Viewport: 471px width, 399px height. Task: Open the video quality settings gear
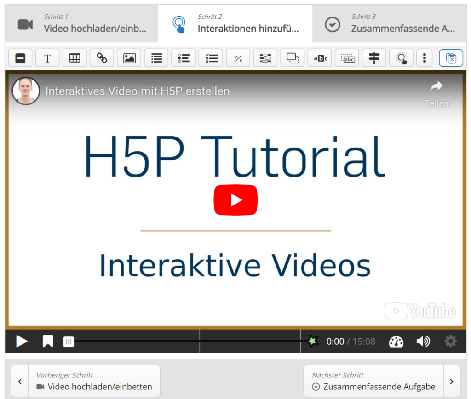[451, 342]
